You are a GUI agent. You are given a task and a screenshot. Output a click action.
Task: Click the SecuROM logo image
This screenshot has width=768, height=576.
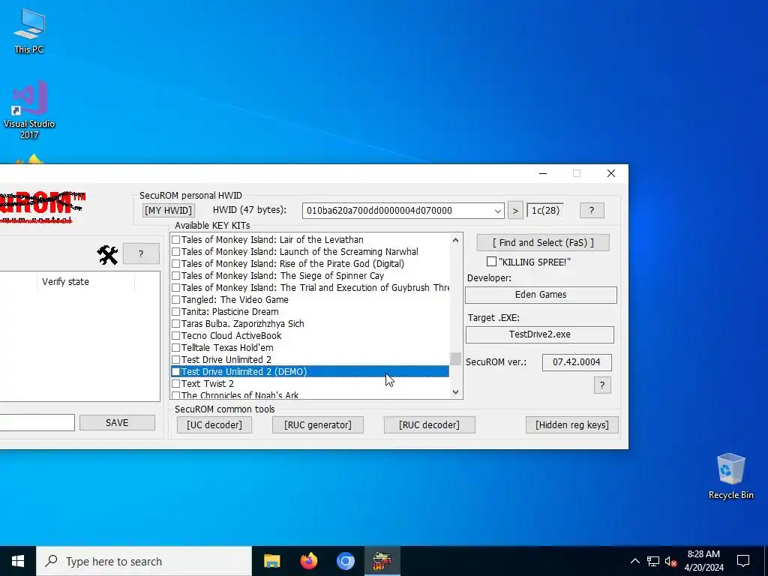pyautogui.click(x=43, y=207)
